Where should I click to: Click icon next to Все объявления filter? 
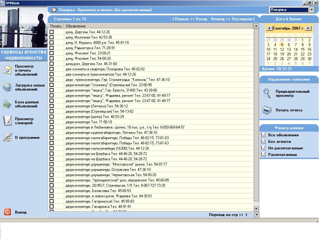[x=264, y=135]
